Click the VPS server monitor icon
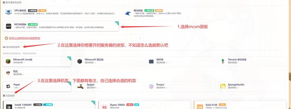 8,12
